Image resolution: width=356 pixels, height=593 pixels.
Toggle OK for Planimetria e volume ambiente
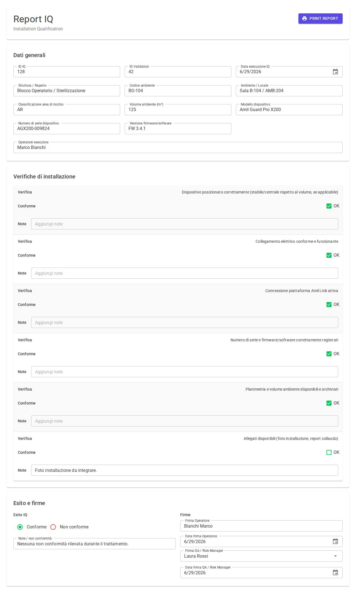[x=329, y=403]
